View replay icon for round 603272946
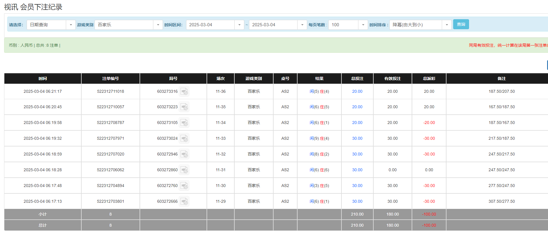This screenshot has width=548, height=236. tap(184, 154)
